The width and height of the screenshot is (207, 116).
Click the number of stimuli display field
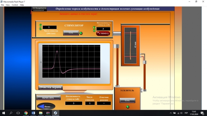pyautogui.click(x=49, y=27)
